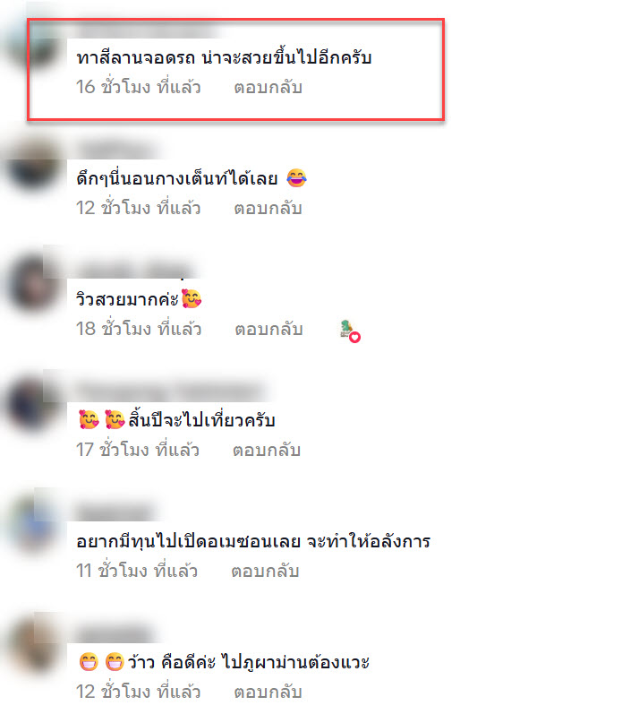This screenshot has width=622, height=714.
Task: Click the first grinning emoji in the last comment
Action: (x=89, y=662)
